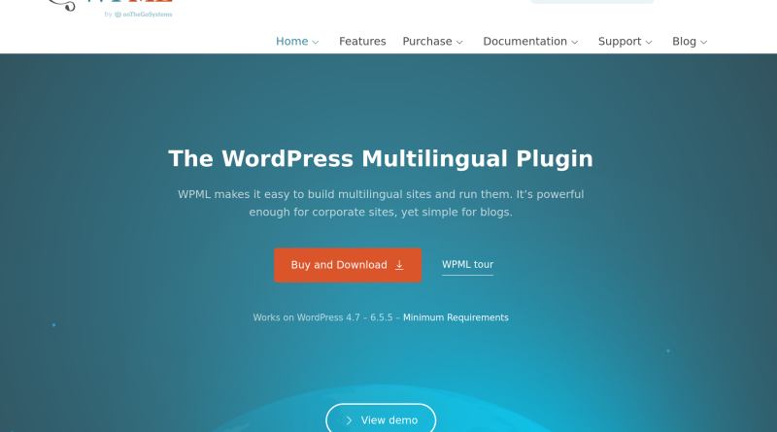This screenshot has width=777, height=432.
Task: Click the download arrow icon
Action: [399, 266]
